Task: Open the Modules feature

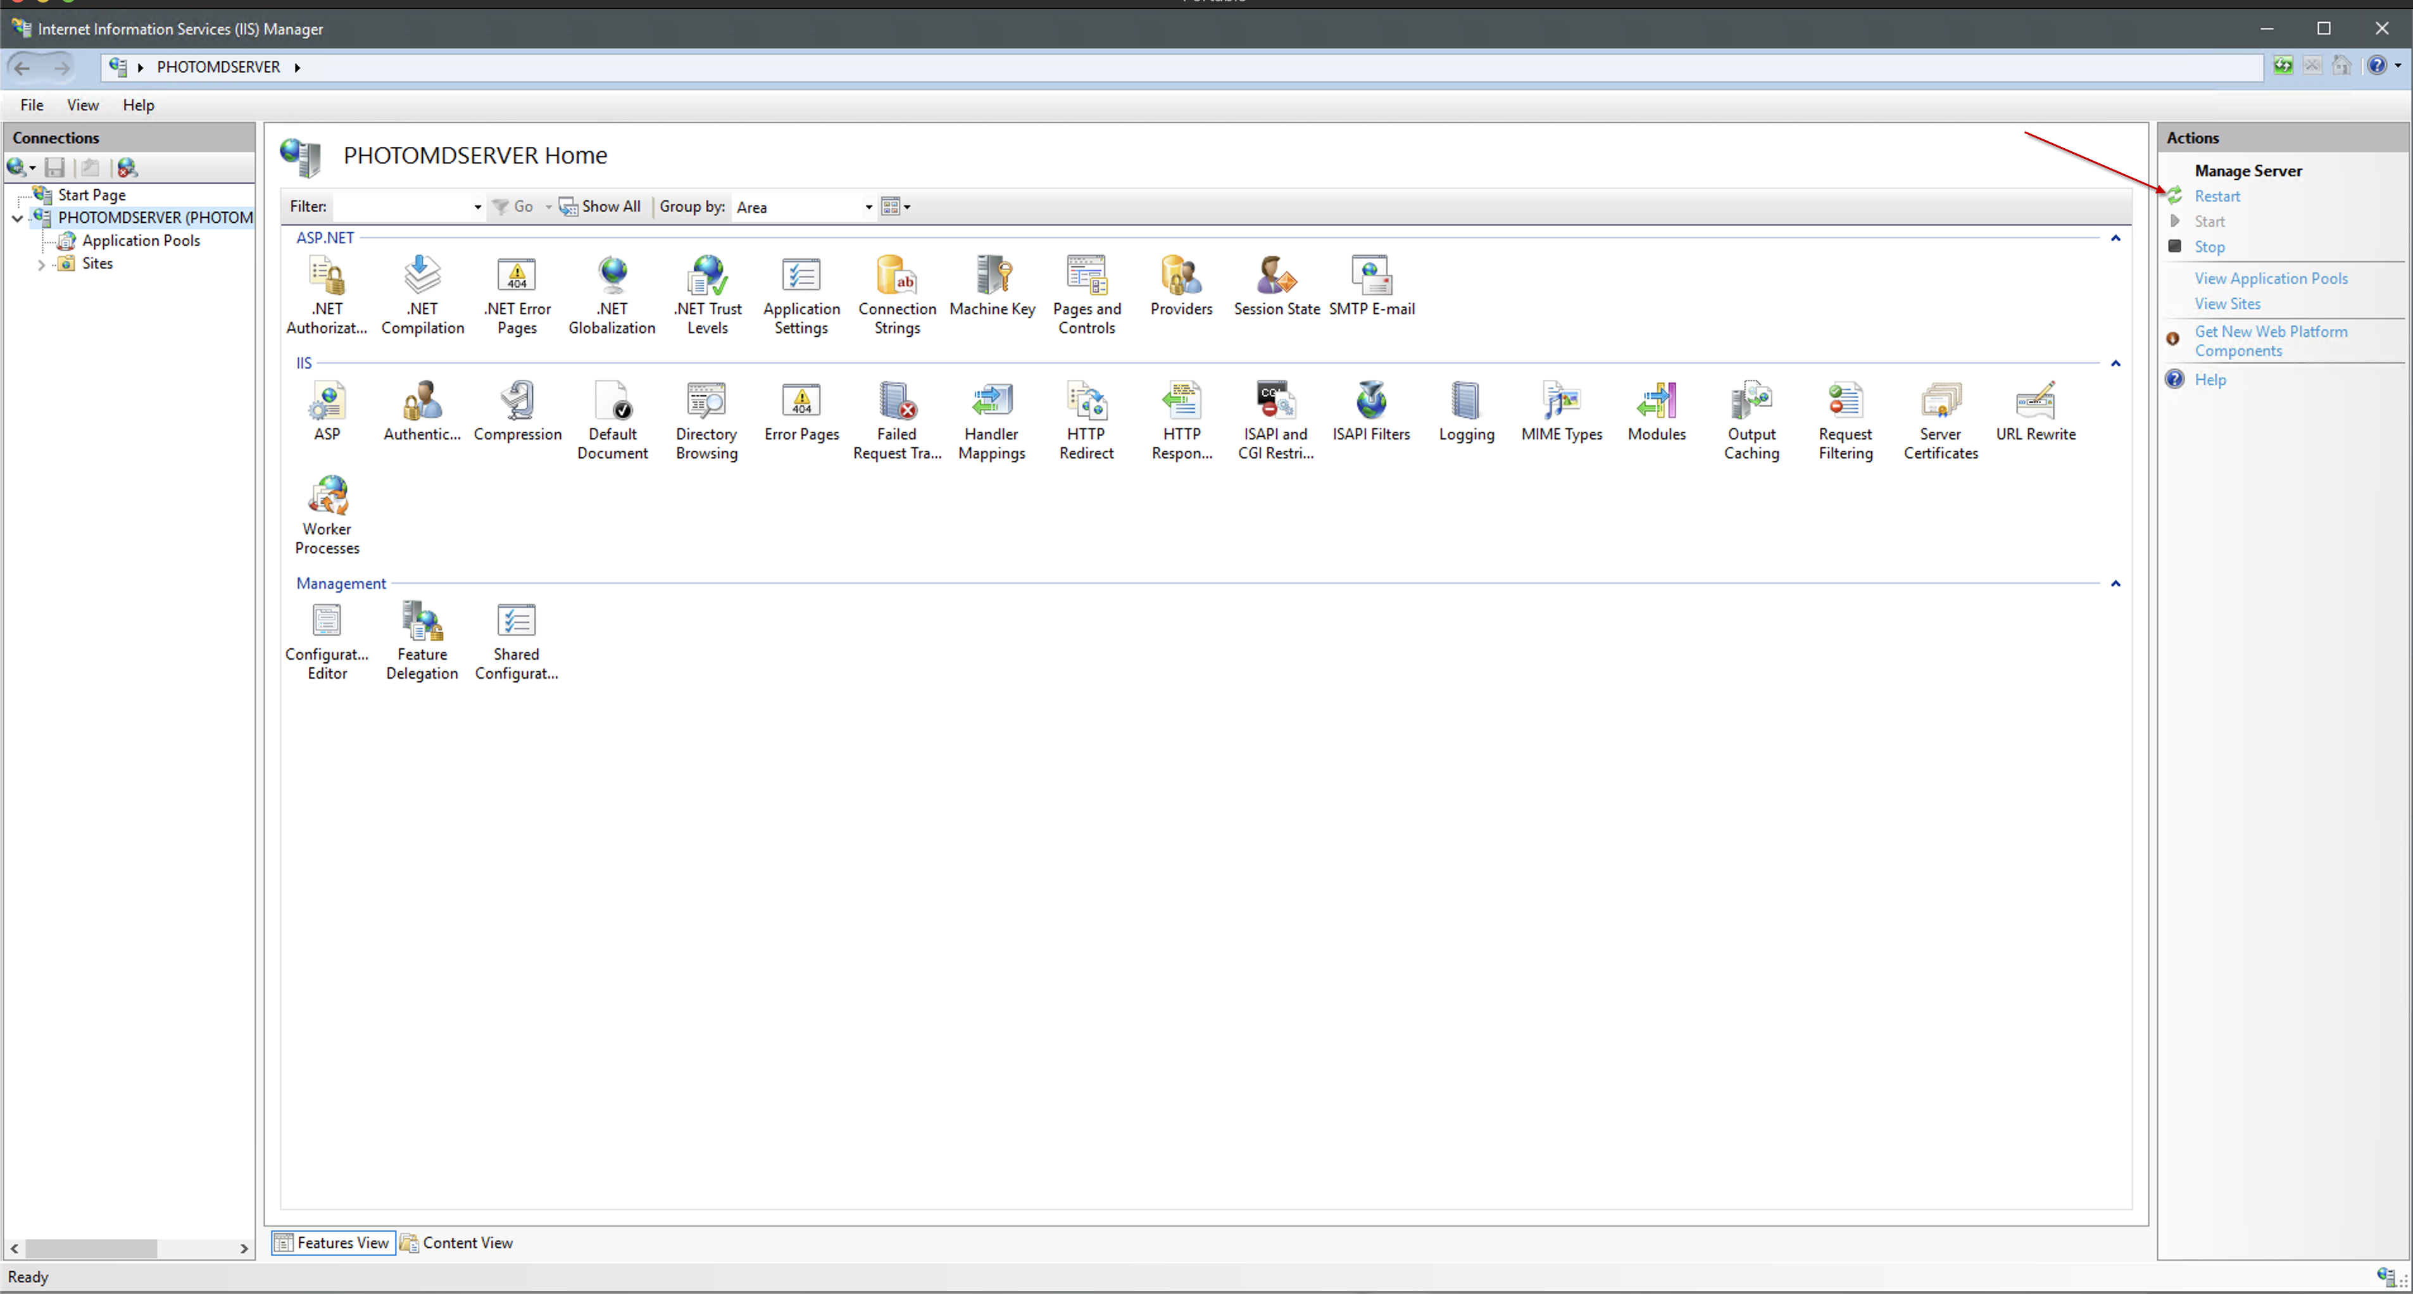Action: point(1656,410)
